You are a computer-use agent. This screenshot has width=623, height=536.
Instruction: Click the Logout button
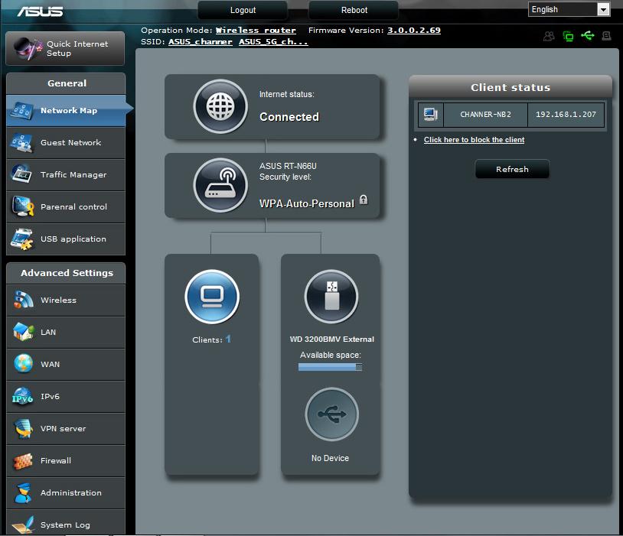coord(243,11)
